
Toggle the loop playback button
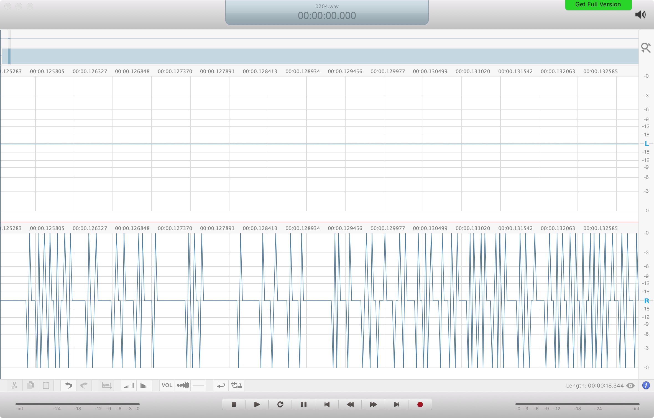pos(280,405)
